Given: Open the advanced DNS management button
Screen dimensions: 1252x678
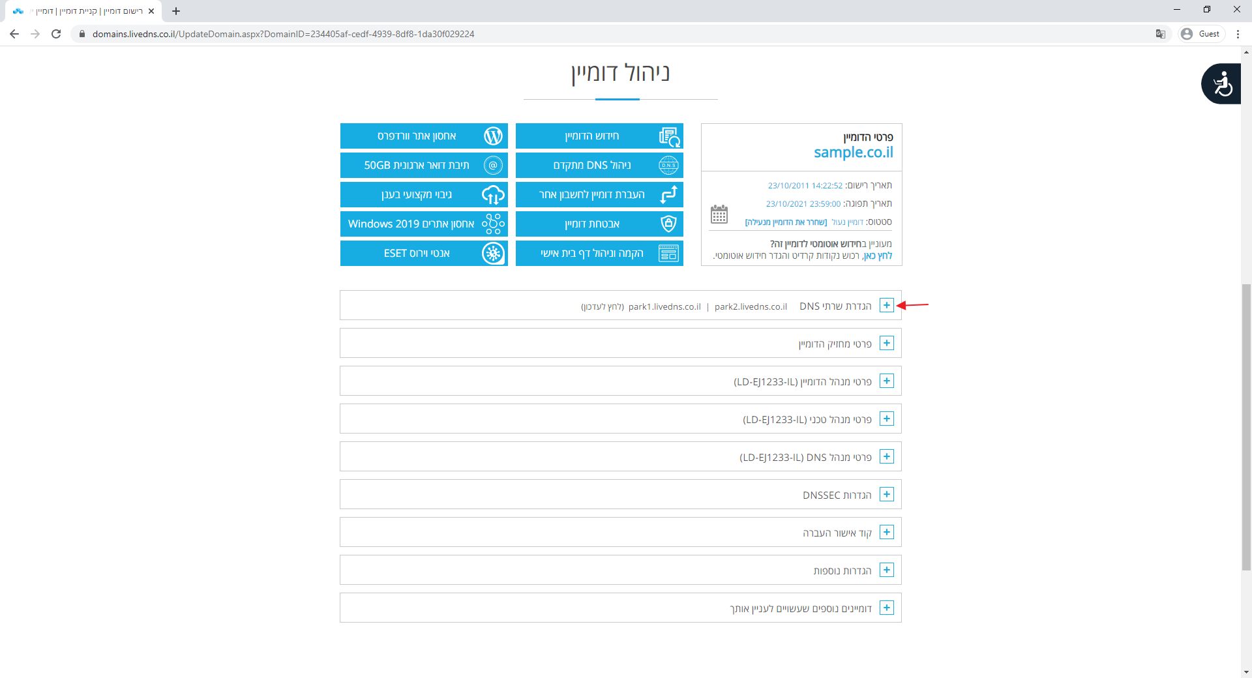Looking at the screenshot, I should (599, 165).
